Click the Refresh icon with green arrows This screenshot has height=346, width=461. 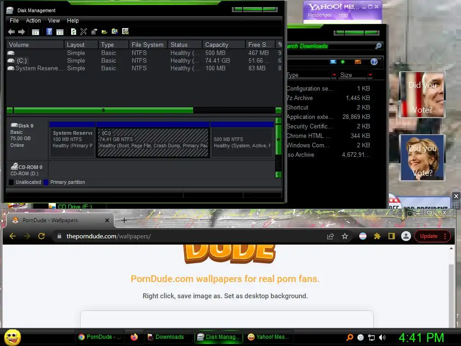coord(73,32)
